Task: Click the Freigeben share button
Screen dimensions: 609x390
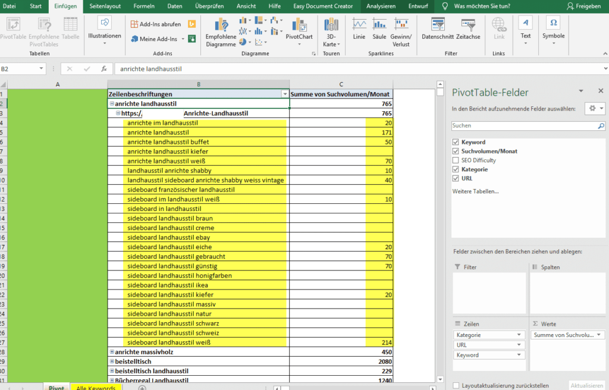Action: (584, 6)
